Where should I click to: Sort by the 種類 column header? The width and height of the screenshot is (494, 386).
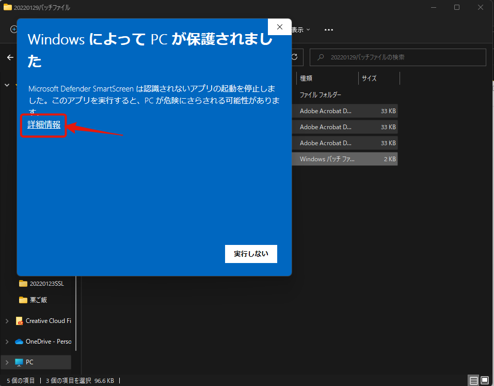[326, 79]
